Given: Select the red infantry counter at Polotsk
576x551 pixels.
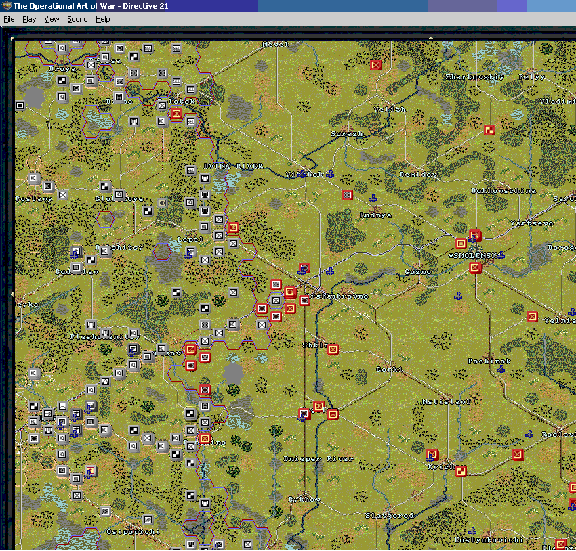Looking at the screenshot, I should [x=176, y=114].
